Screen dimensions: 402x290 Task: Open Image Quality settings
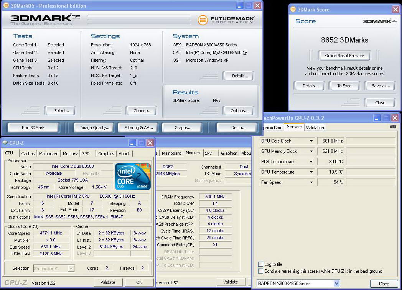(x=95, y=128)
